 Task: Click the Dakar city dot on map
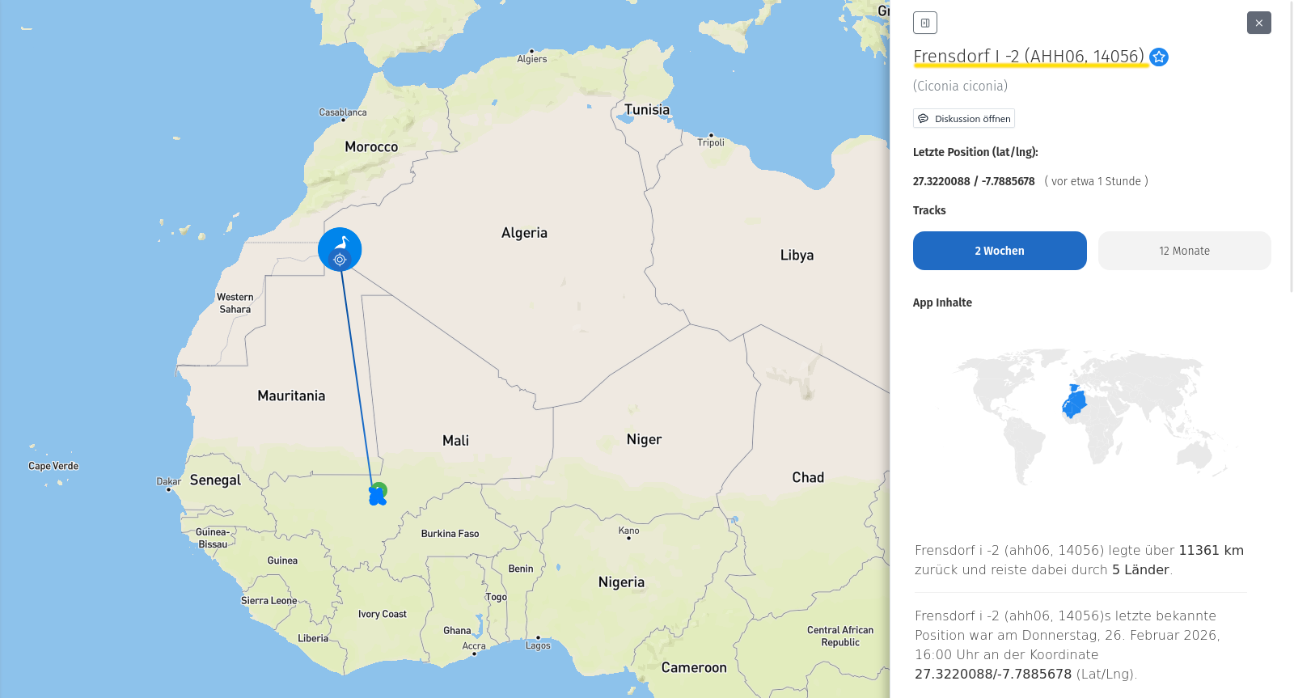coord(168,489)
